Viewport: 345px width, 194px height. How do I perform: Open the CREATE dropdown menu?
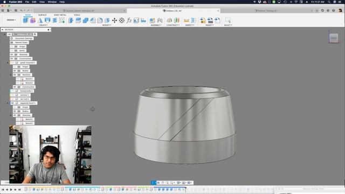tap(43, 25)
